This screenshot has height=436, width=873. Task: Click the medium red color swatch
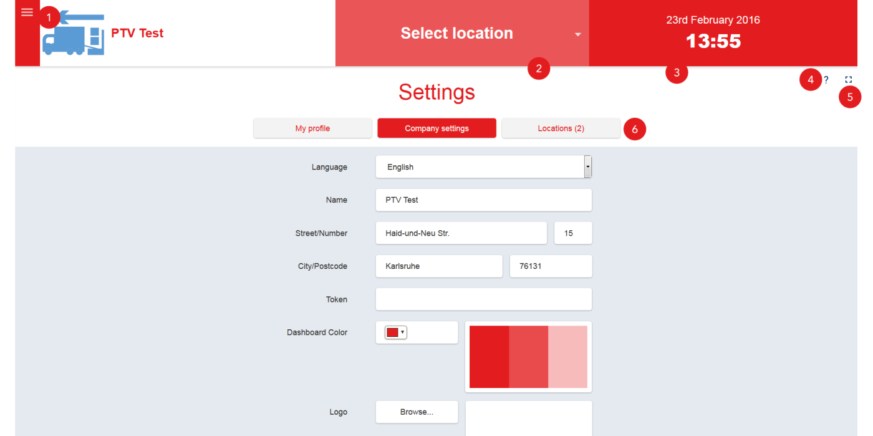(528, 357)
